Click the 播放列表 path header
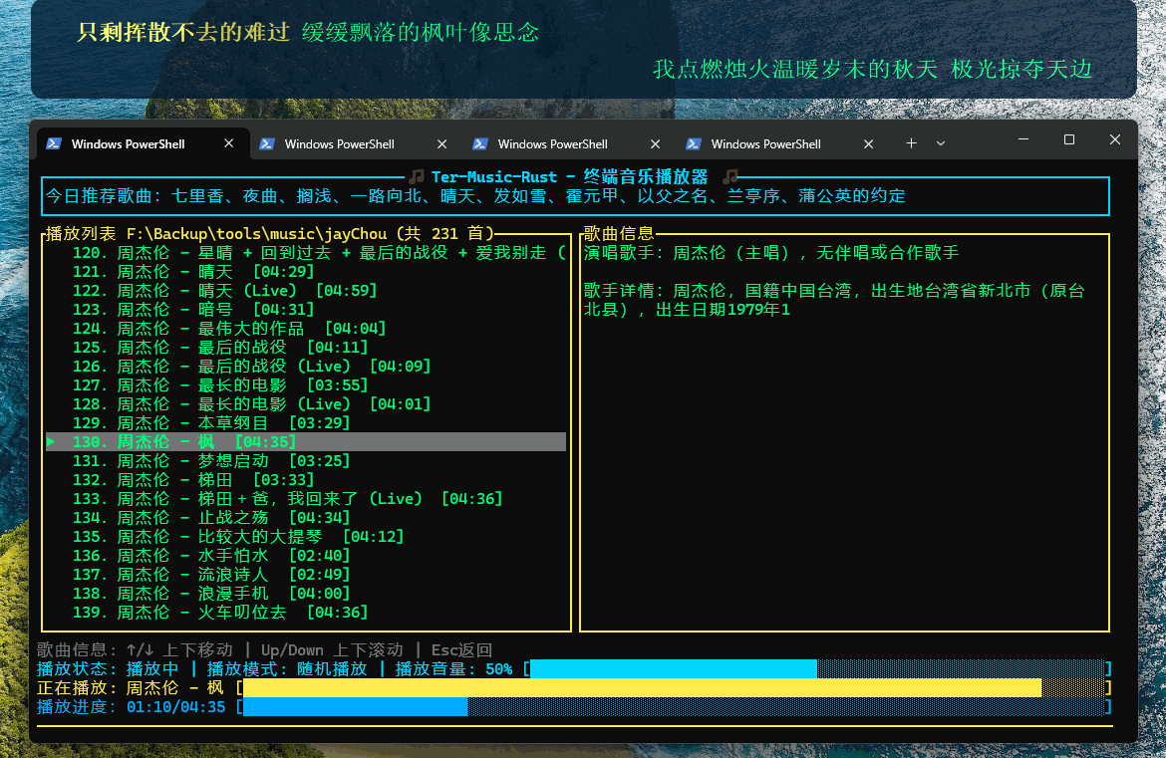Viewport: 1166px width, 758px height. 269,233
